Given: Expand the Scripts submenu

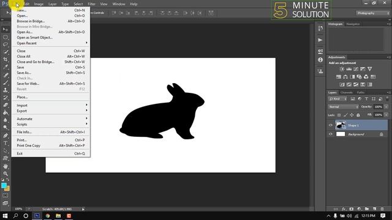Looking at the screenshot, I should coord(51,124).
